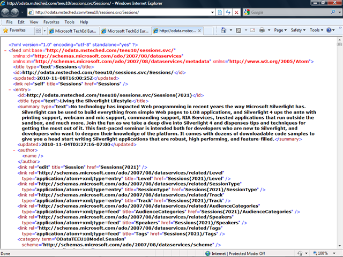The height and width of the screenshot is (257, 343).
Task: Open zoom level dropdown arrow
Action: click(334, 253)
